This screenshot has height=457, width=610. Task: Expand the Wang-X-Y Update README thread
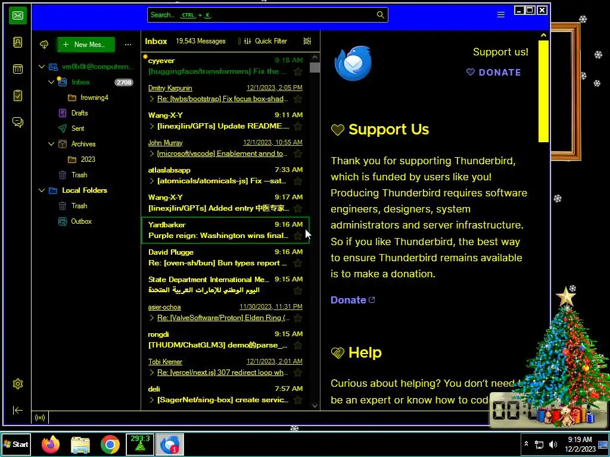(152, 126)
